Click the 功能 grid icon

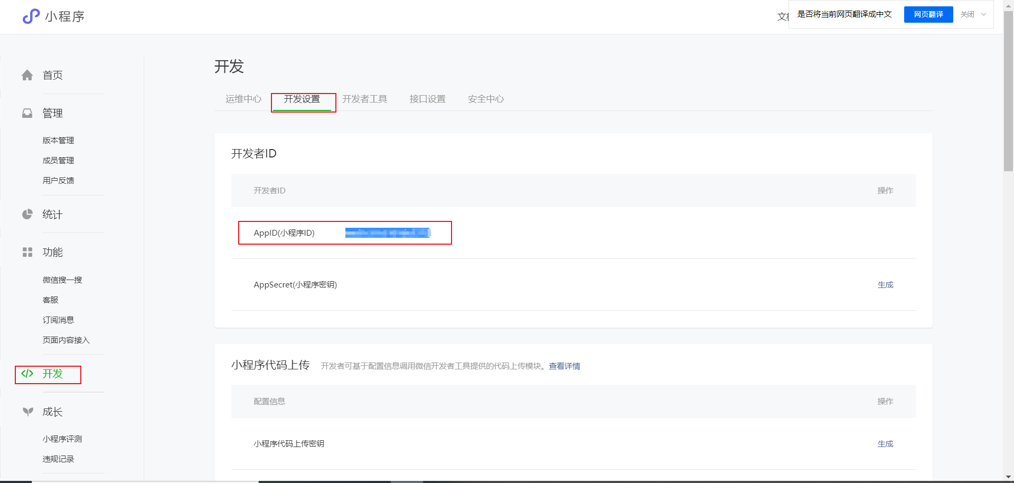(x=27, y=252)
